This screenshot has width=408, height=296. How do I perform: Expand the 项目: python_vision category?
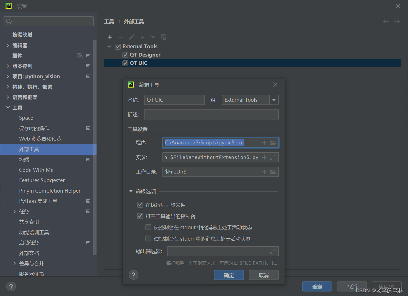(8, 76)
